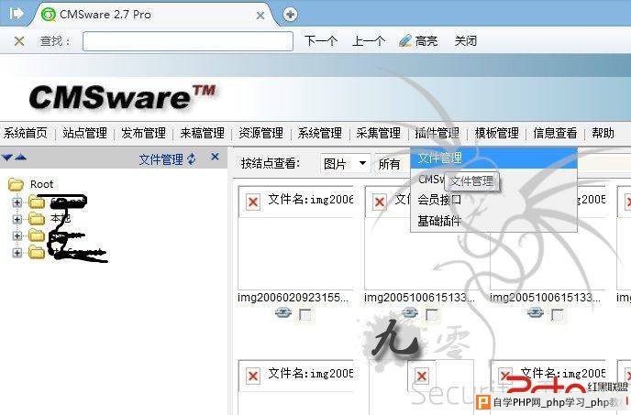Click link icon under img2006020923155 file

point(283,313)
